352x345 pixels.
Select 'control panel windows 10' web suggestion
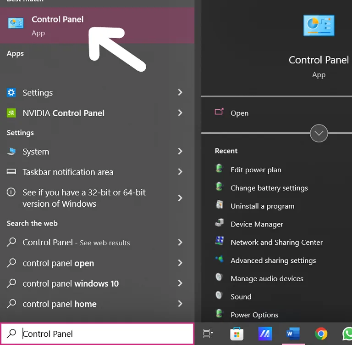[97, 283]
